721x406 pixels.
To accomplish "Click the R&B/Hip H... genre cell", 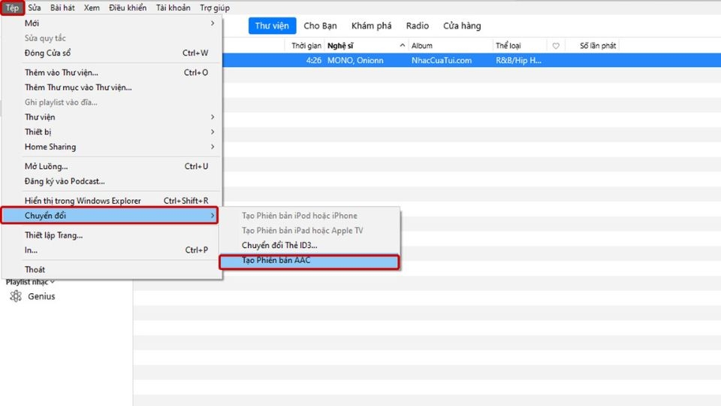I will click(x=518, y=60).
